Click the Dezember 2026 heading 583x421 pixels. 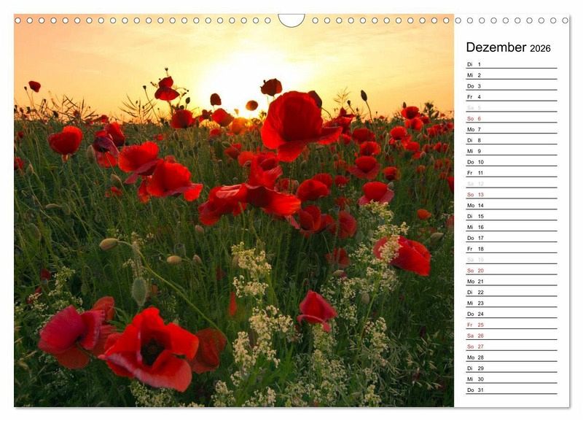click(x=508, y=47)
